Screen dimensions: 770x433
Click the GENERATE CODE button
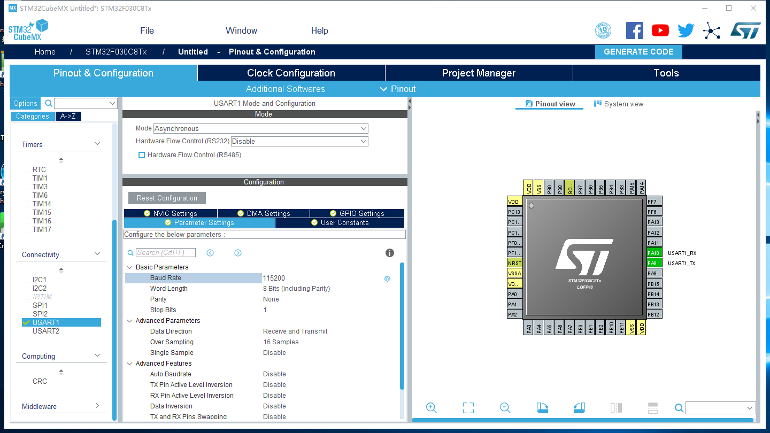[638, 51]
